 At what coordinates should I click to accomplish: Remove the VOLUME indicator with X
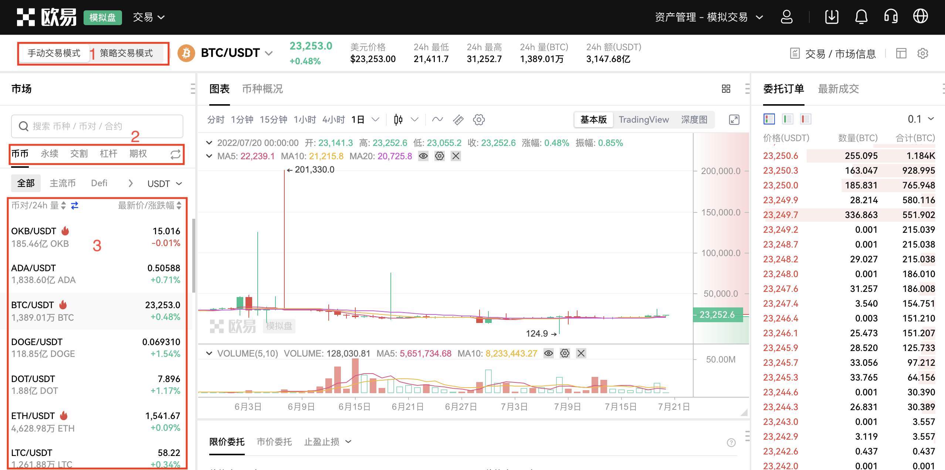coord(581,354)
